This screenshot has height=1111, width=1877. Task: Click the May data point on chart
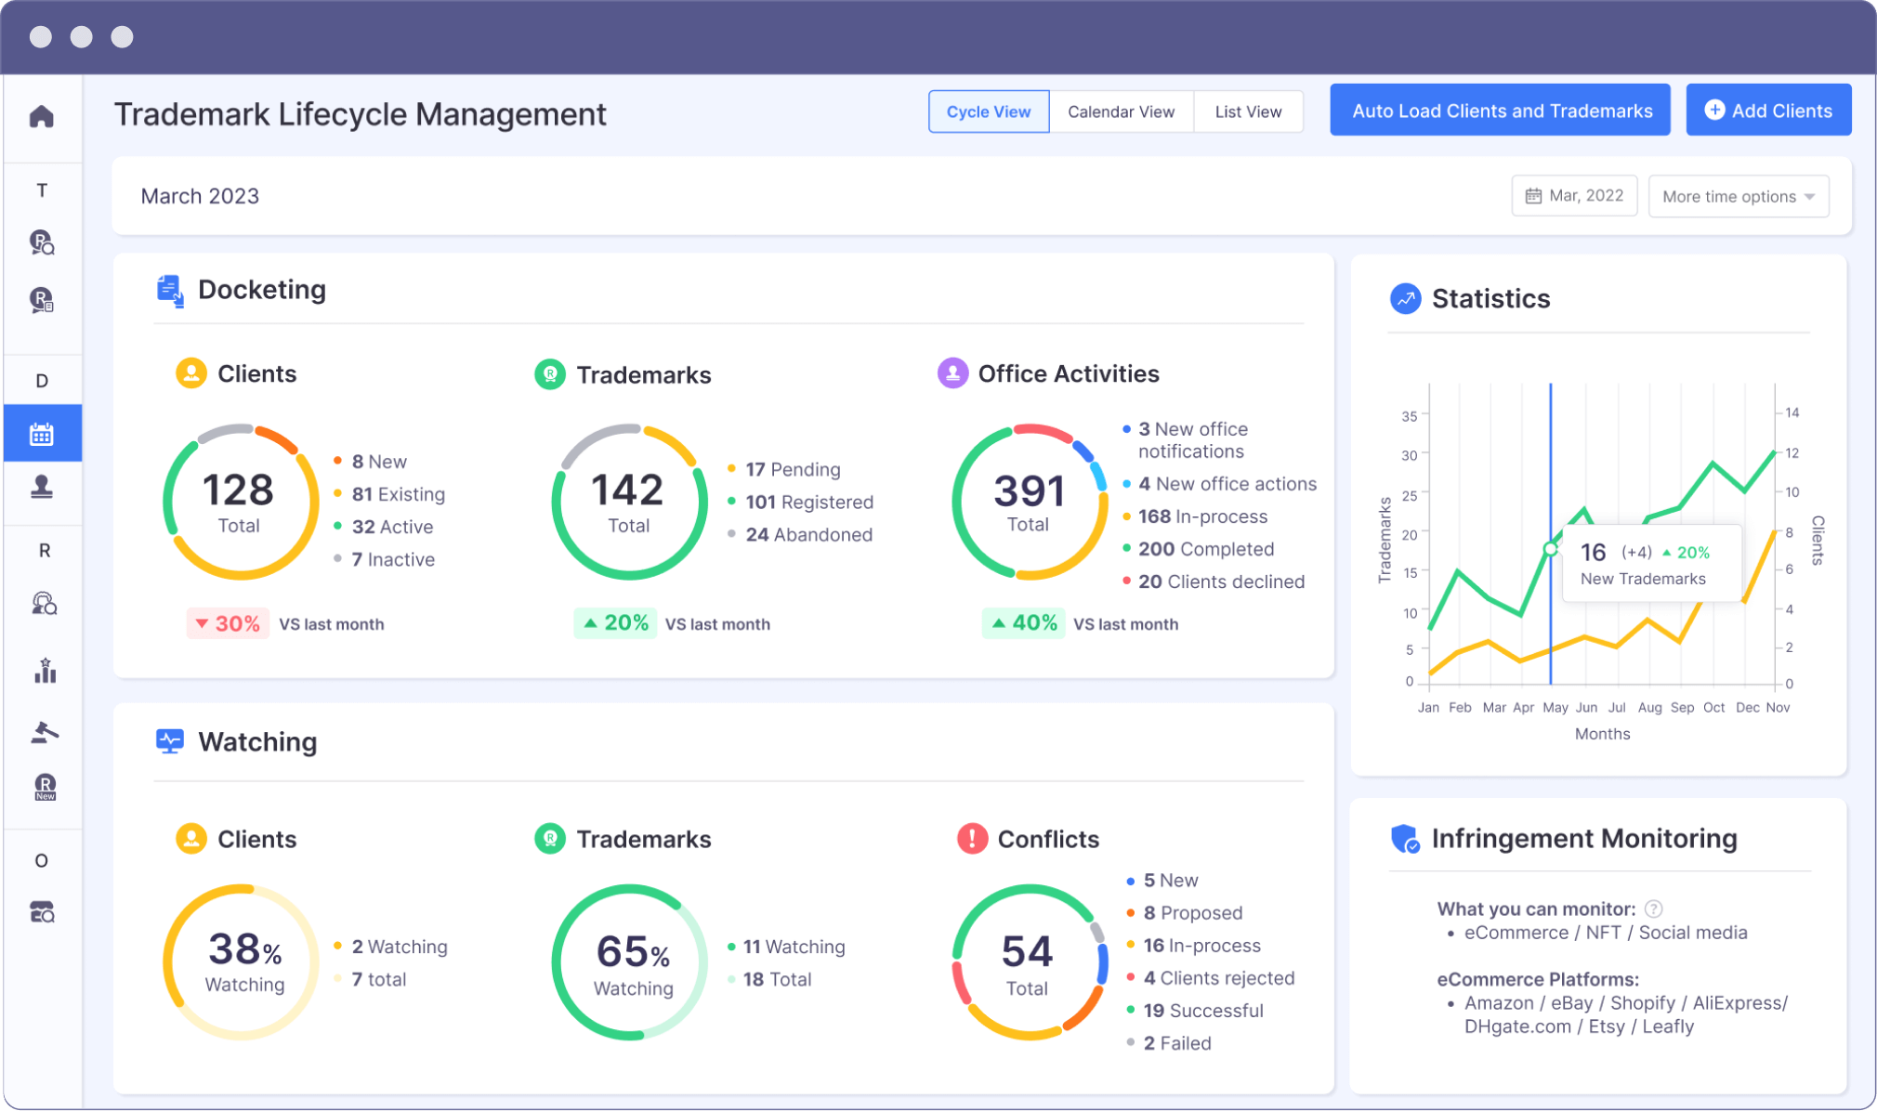coord(1550,549)
